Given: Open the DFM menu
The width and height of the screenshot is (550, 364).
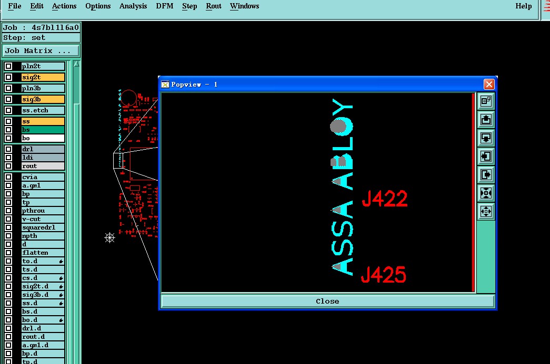Looking at the screenshot, I should pyautogui.click(x=165, y=6).
